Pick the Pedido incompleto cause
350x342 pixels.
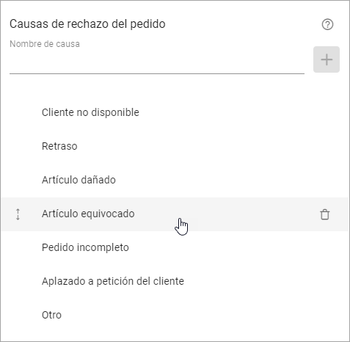[x=85, y=247]
